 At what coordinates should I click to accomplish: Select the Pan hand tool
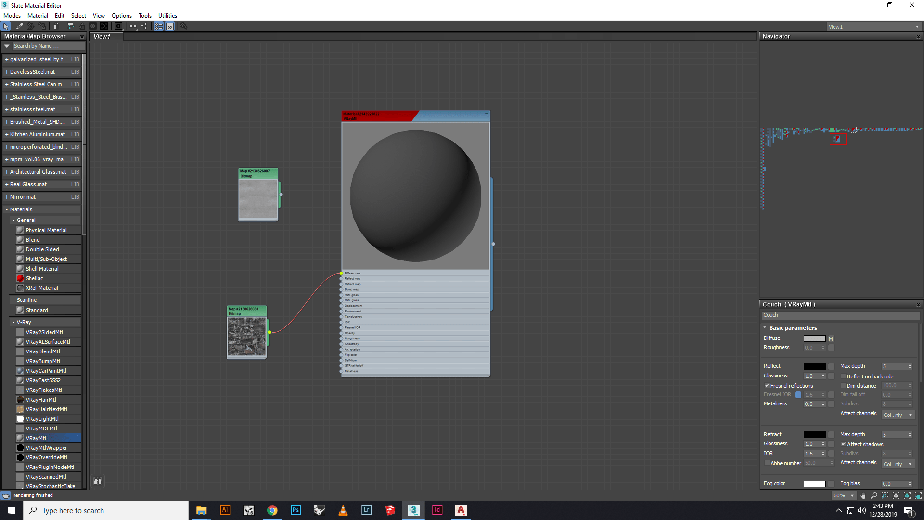(863, 495)
